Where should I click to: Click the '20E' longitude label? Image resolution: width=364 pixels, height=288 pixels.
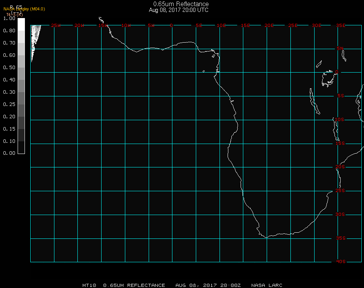pos(269,25)
